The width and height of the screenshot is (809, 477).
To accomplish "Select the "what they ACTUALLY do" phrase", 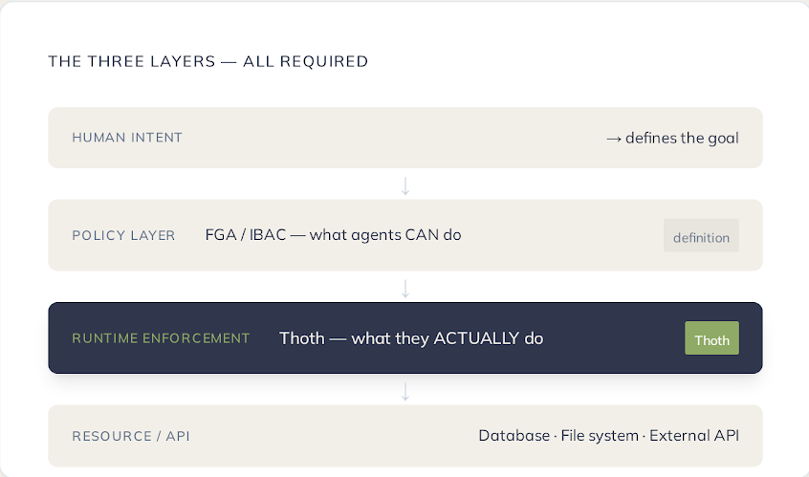I will tap(448, 338).
